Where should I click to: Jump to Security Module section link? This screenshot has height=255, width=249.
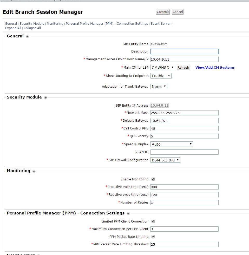click(x=32, y=24)
